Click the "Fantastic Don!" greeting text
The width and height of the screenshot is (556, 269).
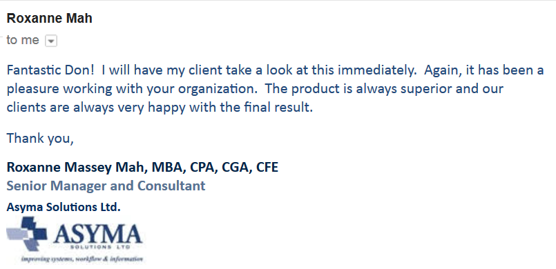click(50, 70)
